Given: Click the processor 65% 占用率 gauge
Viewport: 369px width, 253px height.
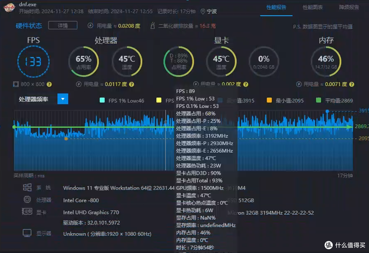Looking at the screenshot, I should pos(84,62).
